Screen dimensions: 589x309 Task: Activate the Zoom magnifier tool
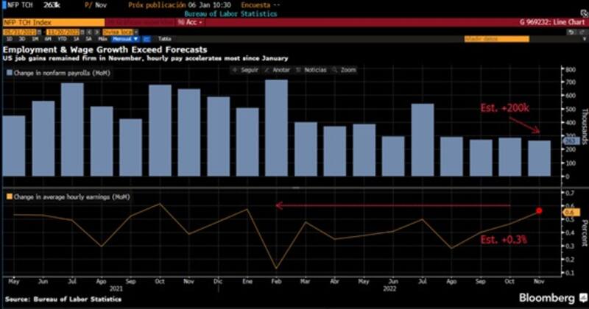tap(339, 70)
